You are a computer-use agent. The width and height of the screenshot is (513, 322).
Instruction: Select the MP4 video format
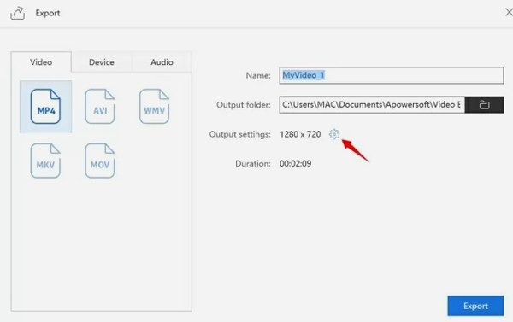(x=45, y=106)
